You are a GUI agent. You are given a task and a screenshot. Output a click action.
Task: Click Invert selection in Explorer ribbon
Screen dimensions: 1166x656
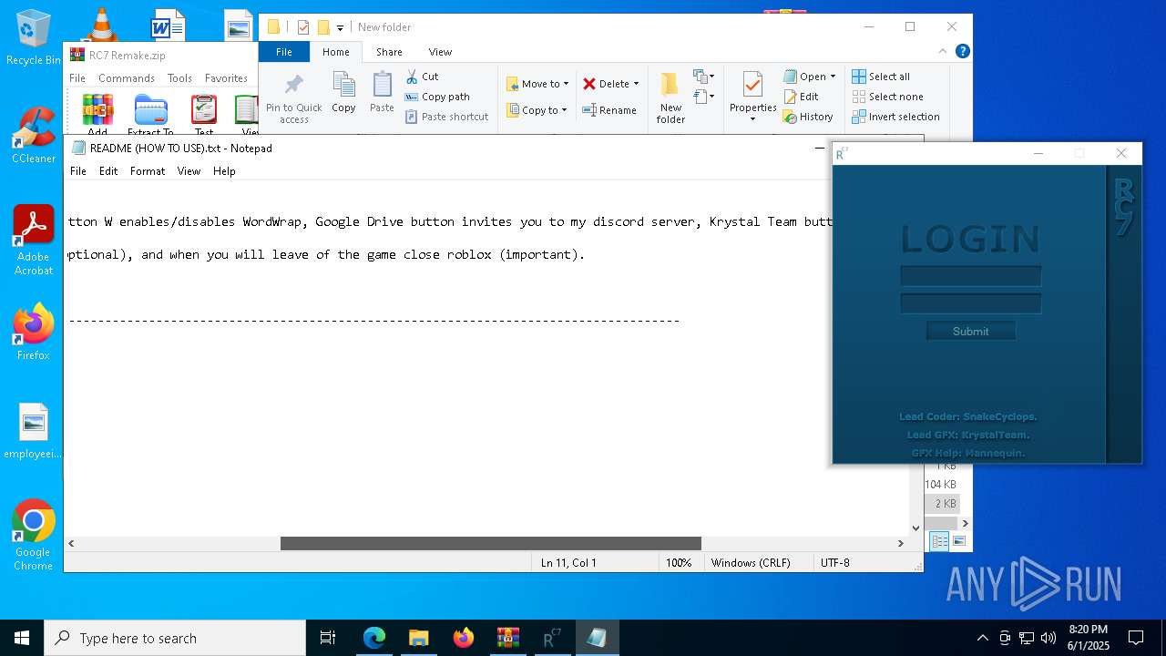tap(895, 117)
